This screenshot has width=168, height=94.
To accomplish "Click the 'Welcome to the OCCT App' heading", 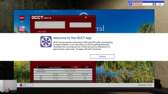I will [72, 38].
